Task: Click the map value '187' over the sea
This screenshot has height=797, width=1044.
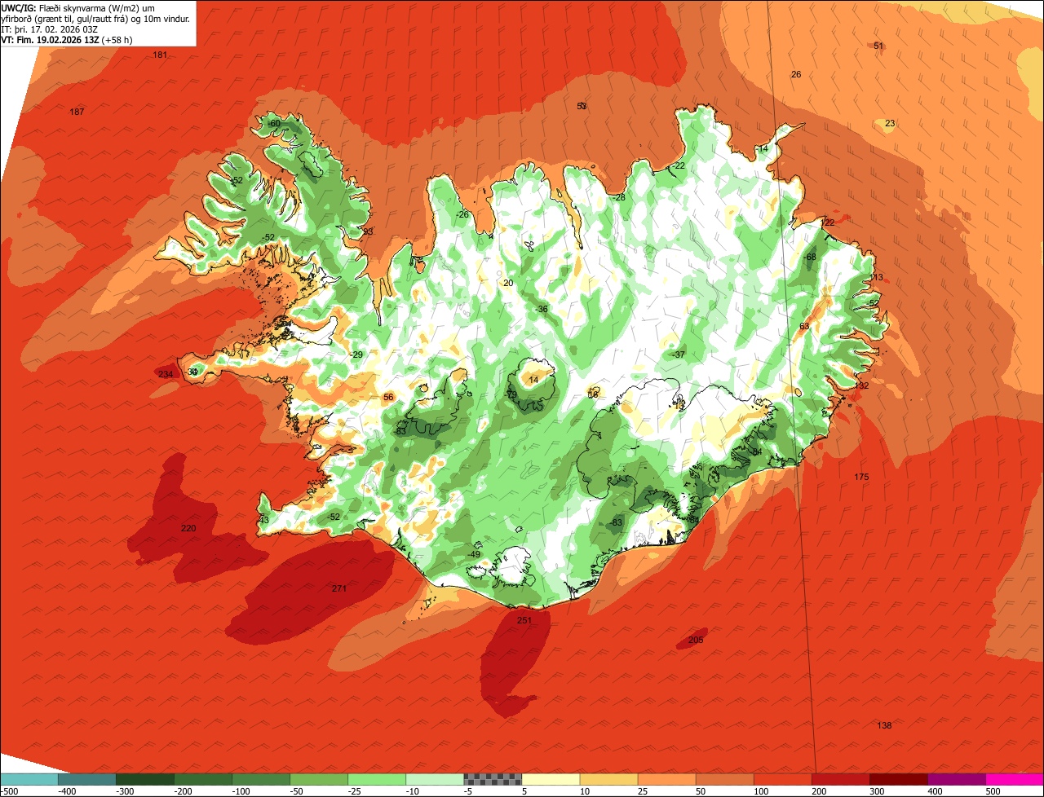Action: click(x=77, y=112)
